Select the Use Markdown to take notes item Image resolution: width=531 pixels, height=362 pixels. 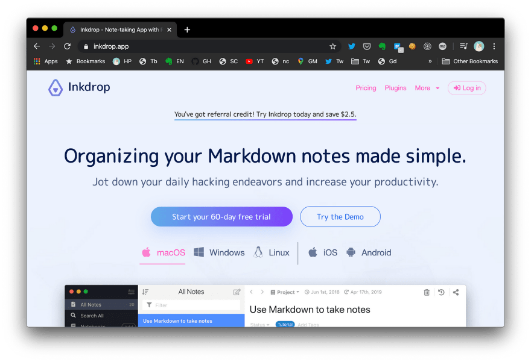191,321
